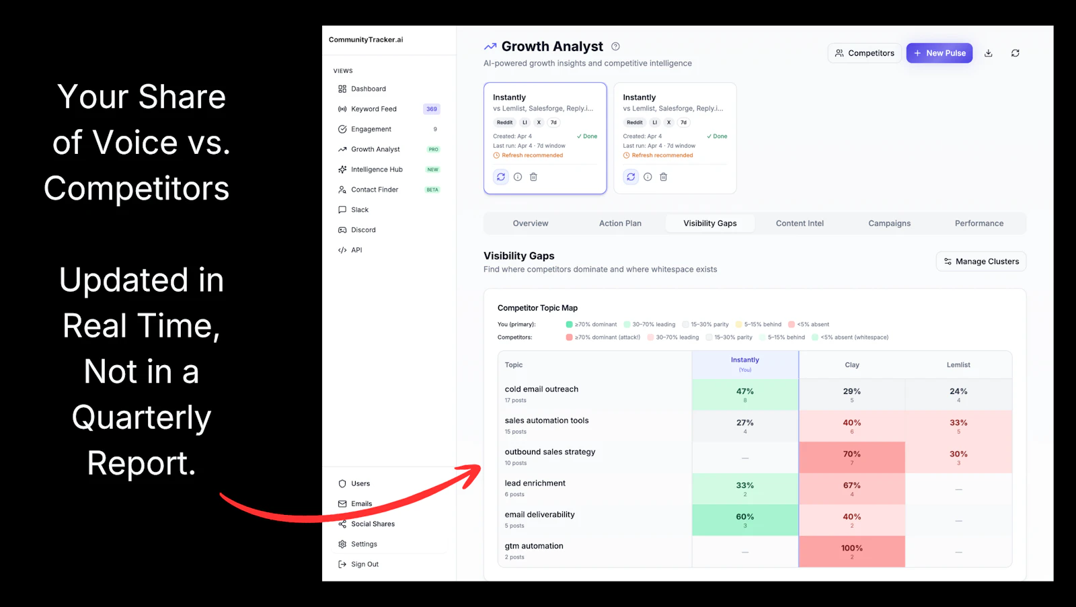Viewport: 1076px width, 607px height.
Task: Open the Intelligence Hub sparkle icon
Action: [342, 169]
